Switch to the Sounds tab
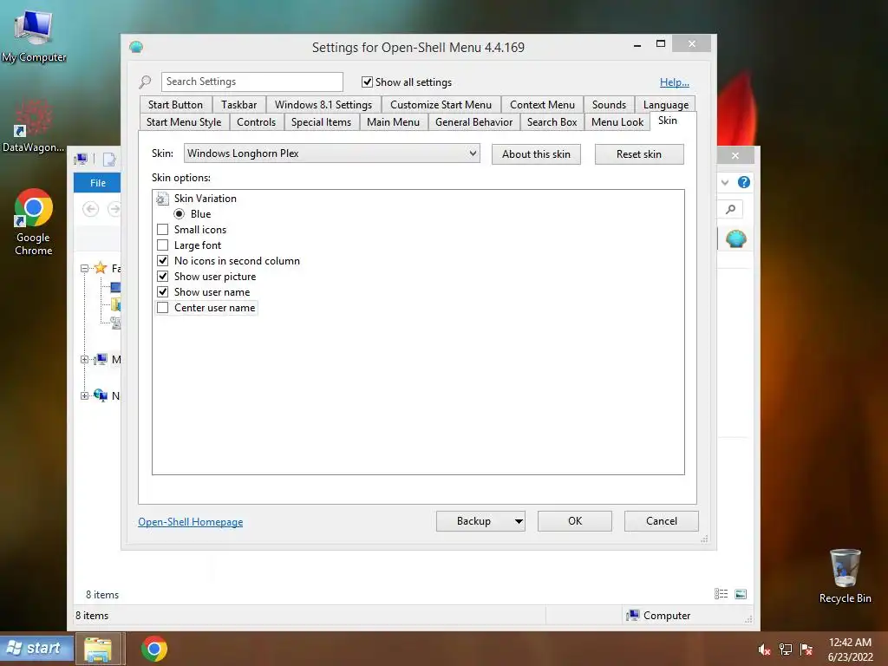 [x=609, y=105]
